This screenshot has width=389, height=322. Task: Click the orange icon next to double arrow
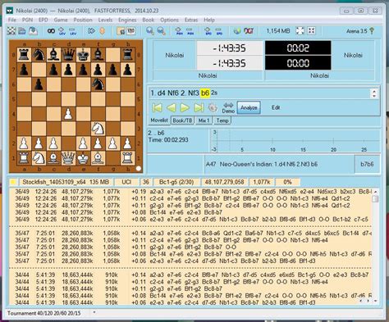tap(103, 31)
